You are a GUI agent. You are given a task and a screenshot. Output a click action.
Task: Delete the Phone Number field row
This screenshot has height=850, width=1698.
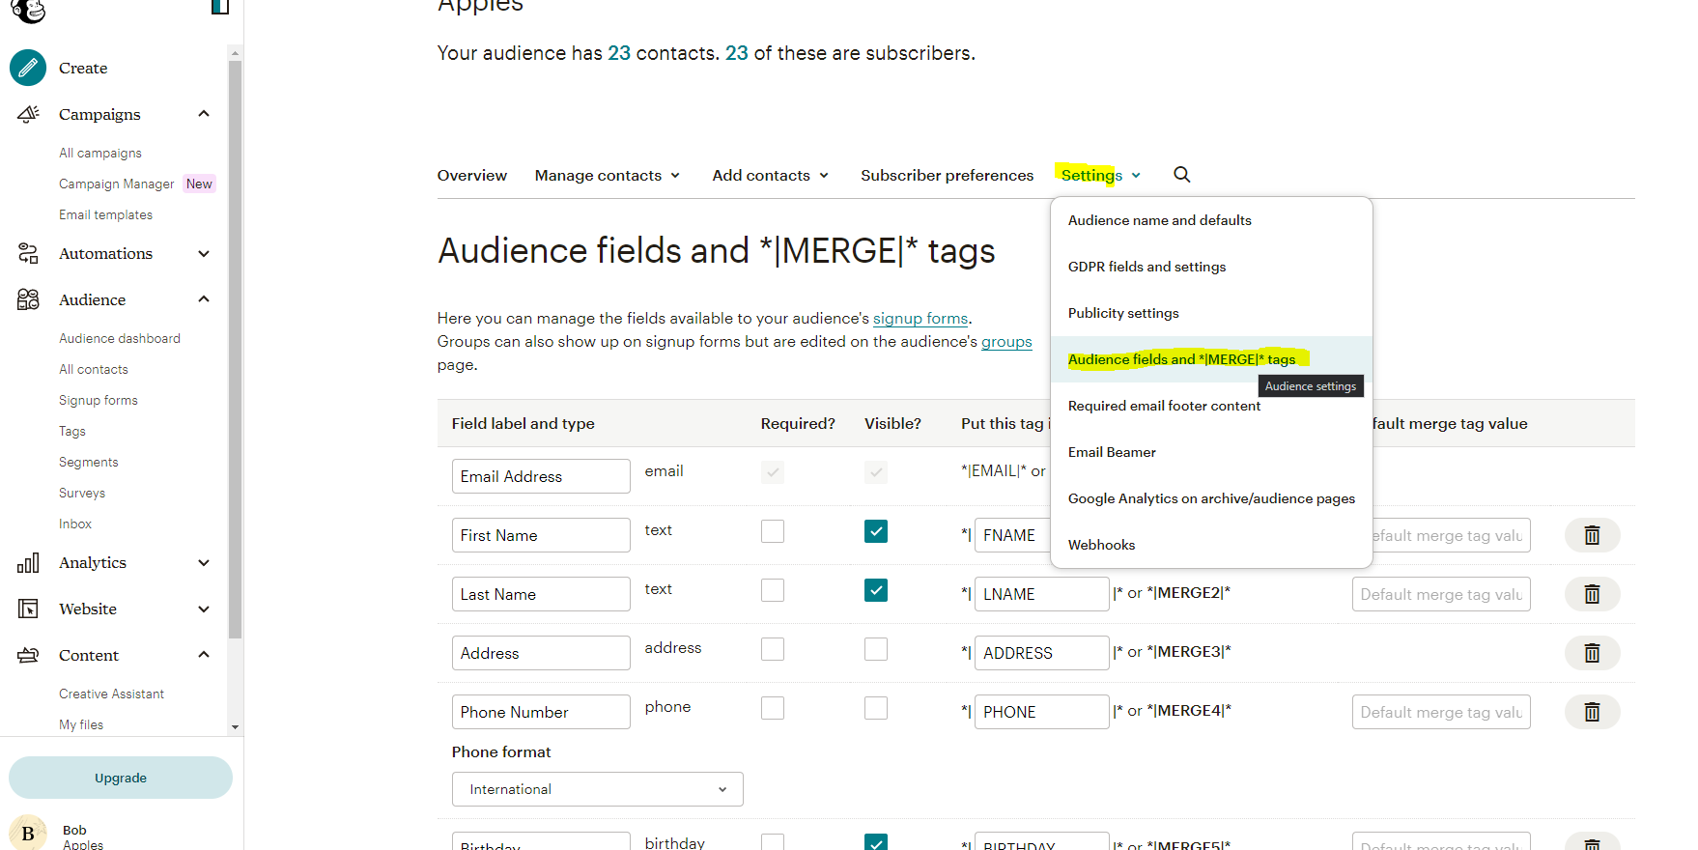pos(1592,712)
